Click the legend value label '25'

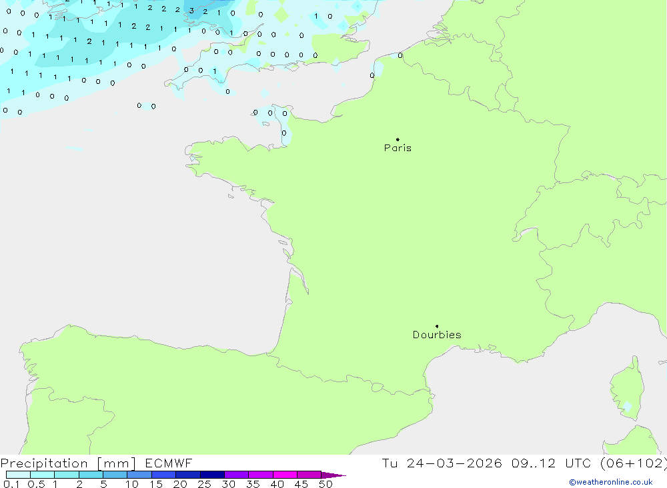click(x=204, y=484)
